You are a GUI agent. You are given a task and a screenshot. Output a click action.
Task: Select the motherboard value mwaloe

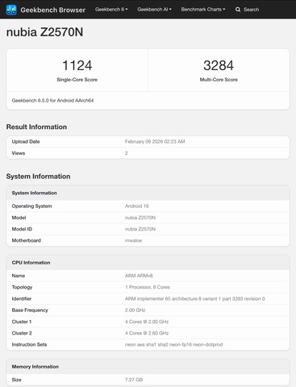[x=133, y=240]
